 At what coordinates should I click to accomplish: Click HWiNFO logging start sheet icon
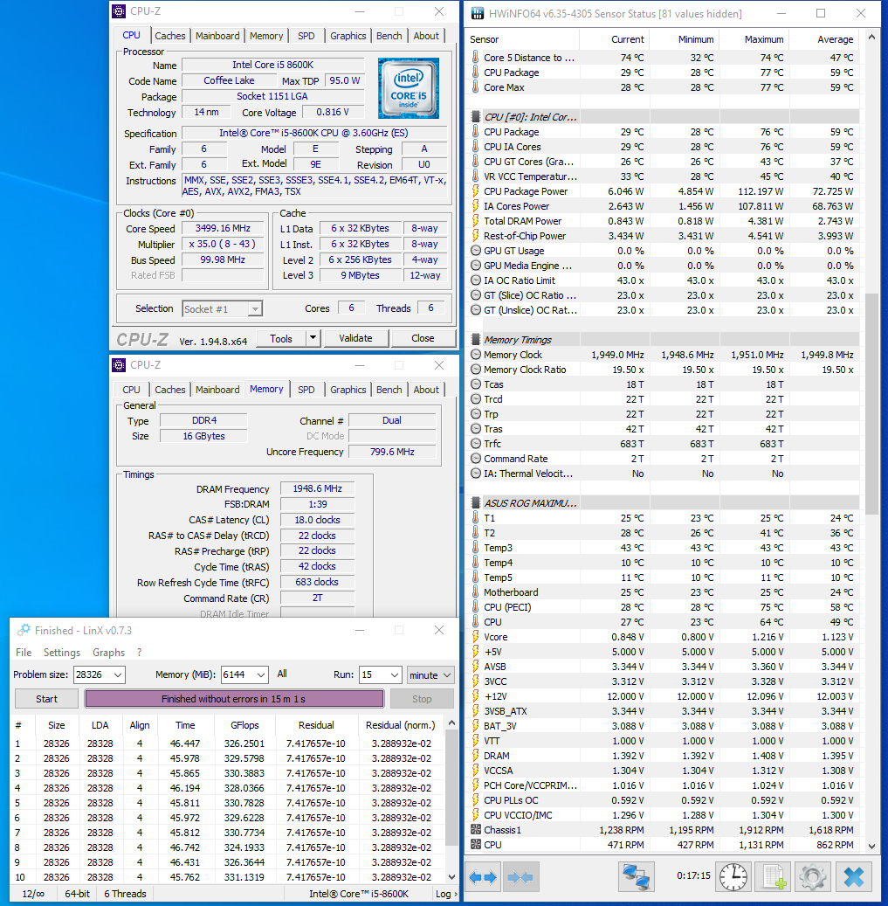point(774,877)
